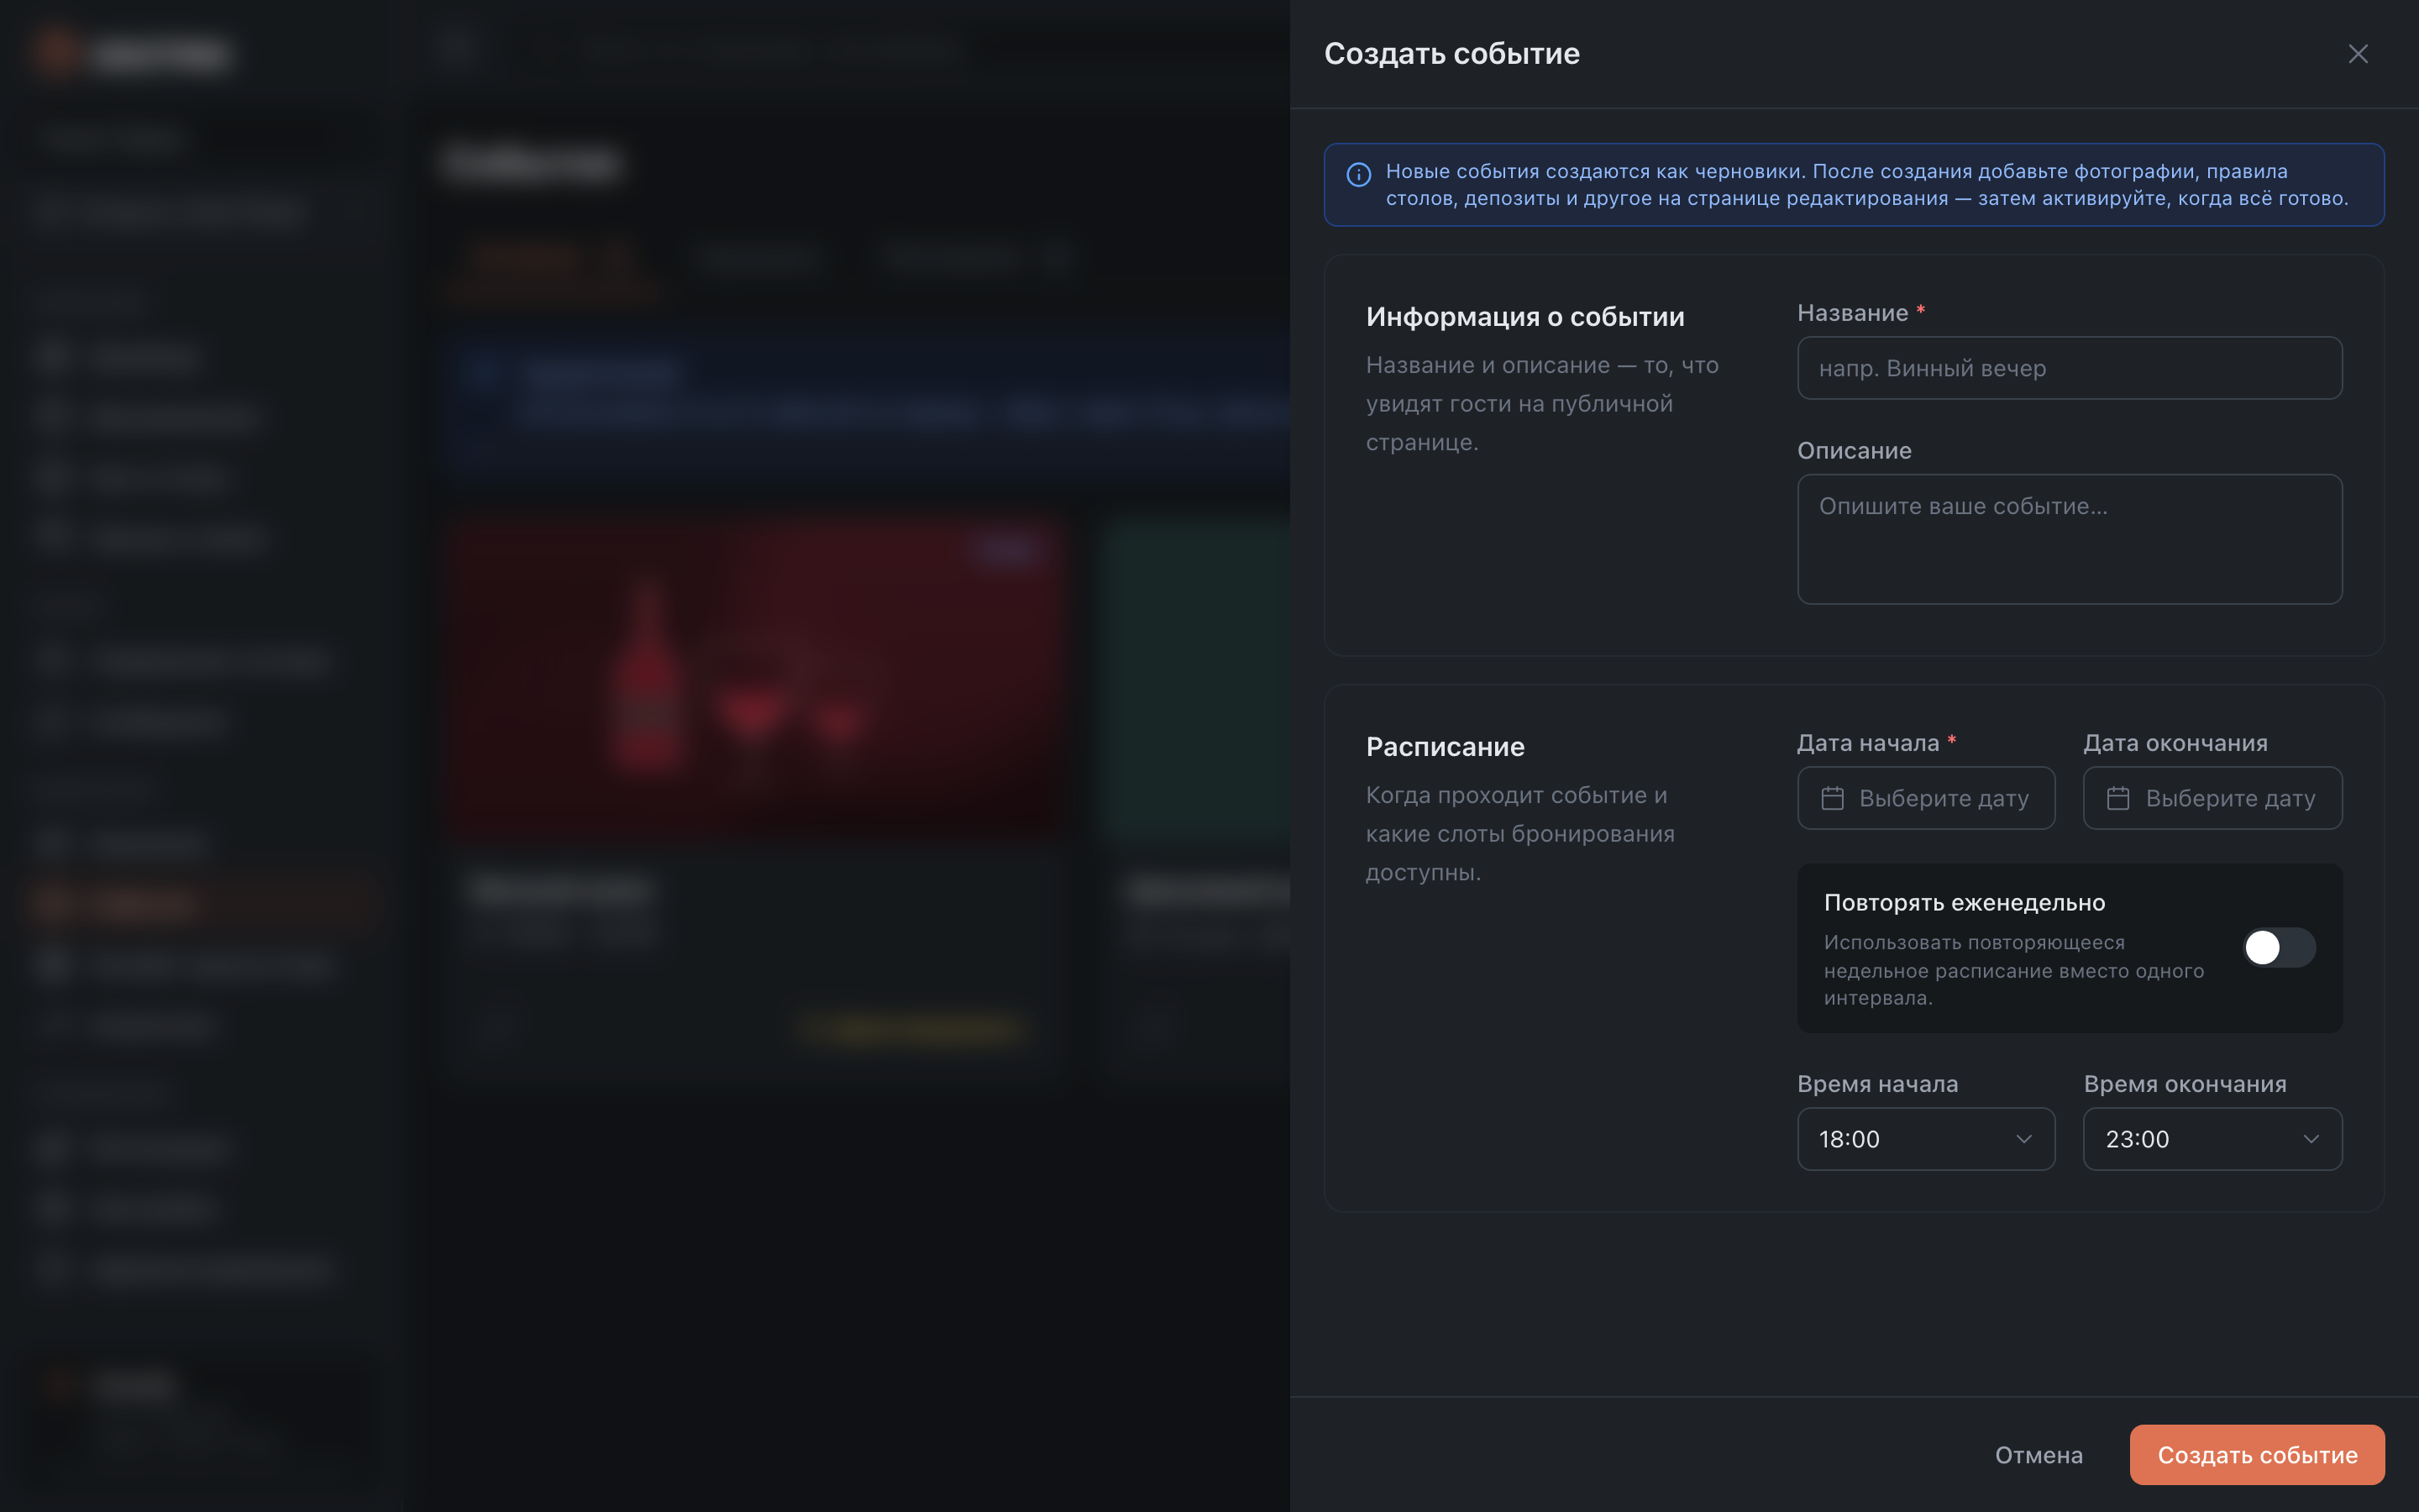Click the info icon in the blue notice

point(1358,174)
